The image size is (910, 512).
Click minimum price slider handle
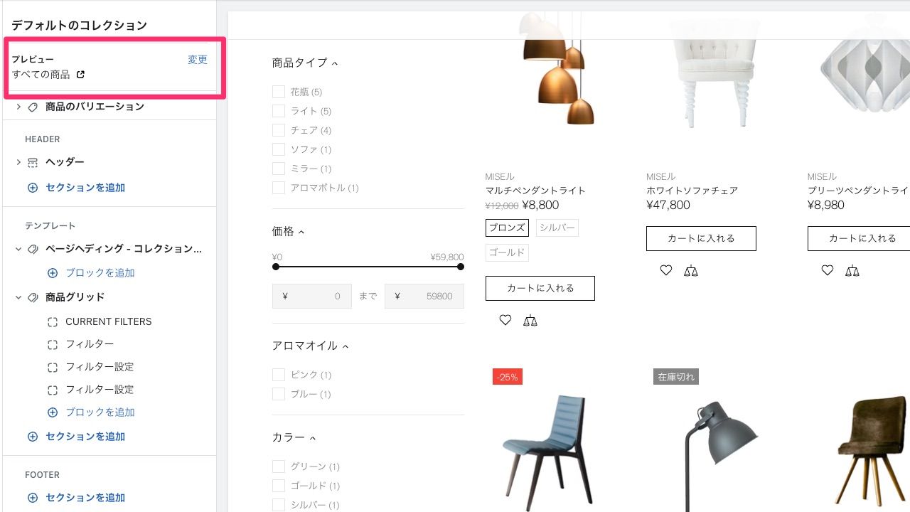[x=276, y=267]
